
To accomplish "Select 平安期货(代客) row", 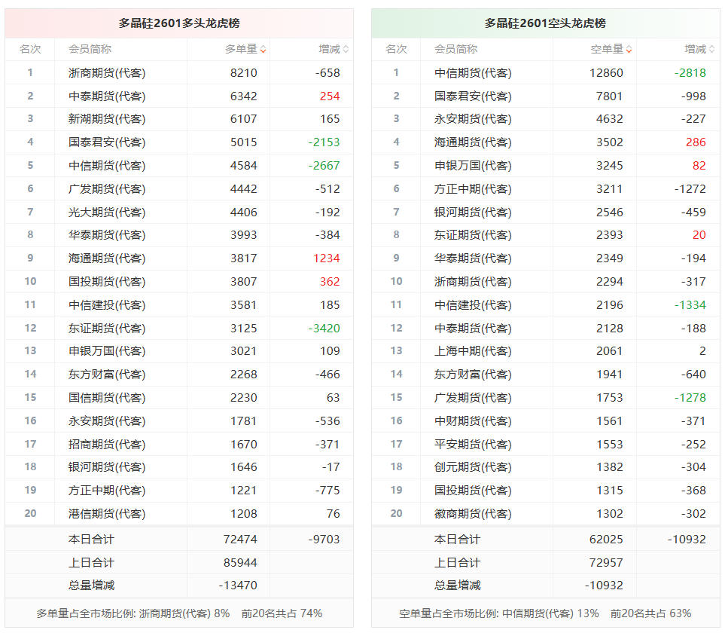I will point(473,444).
